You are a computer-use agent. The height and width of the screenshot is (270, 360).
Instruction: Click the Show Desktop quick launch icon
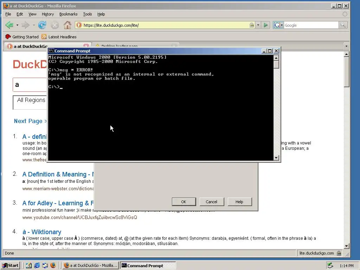(x=28, y=265)
